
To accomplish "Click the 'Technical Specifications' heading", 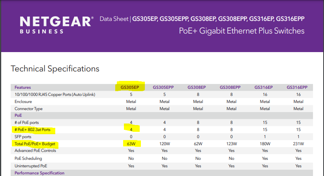I will point(55,69).
